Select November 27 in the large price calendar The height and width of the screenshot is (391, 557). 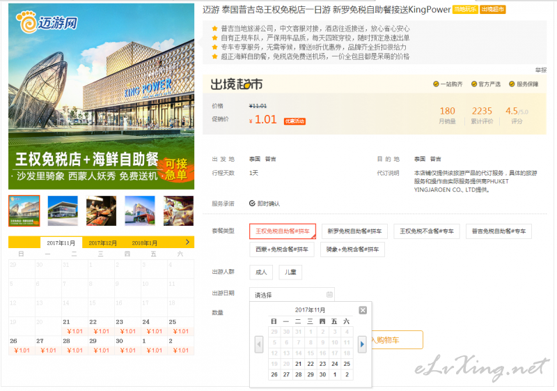point(48,346)
